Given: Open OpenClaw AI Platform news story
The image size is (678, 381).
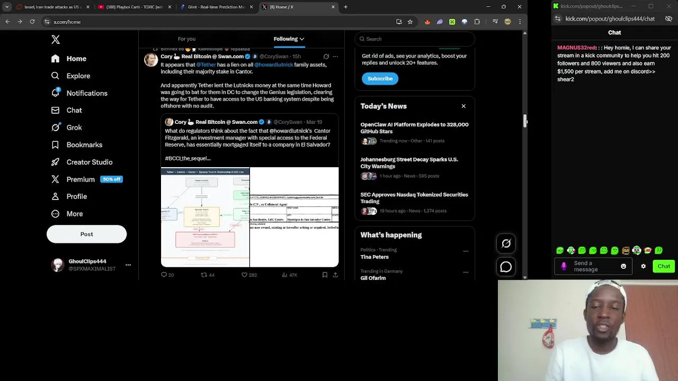Looking at the screenshot, I should [414, 128].
